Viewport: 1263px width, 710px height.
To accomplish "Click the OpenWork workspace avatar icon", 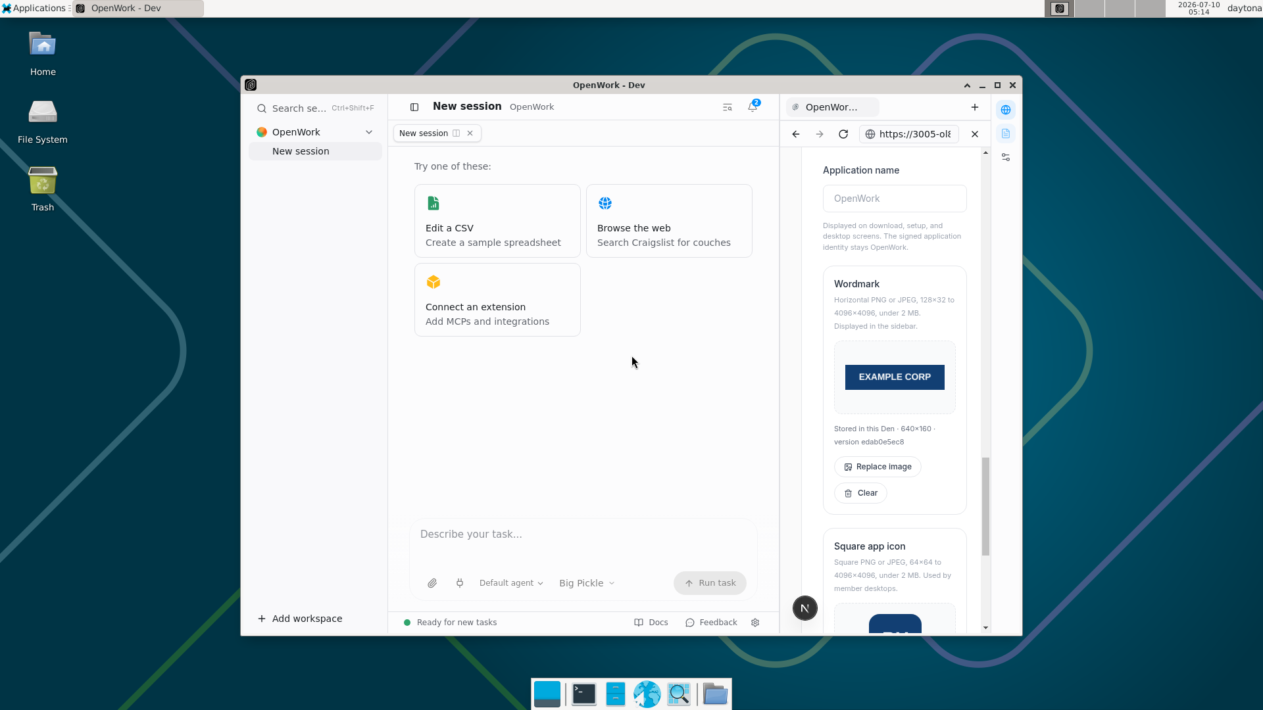I will coord(262,132).
